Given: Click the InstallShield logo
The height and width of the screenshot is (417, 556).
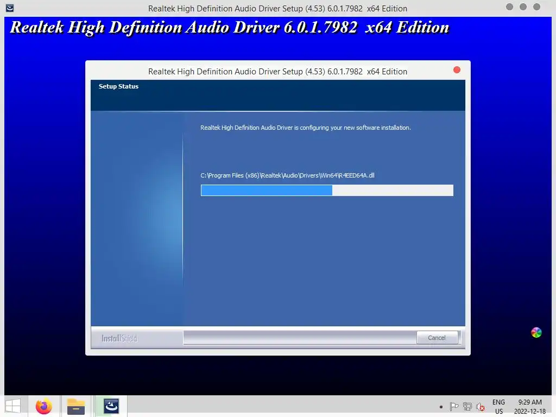Looking at the screenshot, I should [119, 338].
